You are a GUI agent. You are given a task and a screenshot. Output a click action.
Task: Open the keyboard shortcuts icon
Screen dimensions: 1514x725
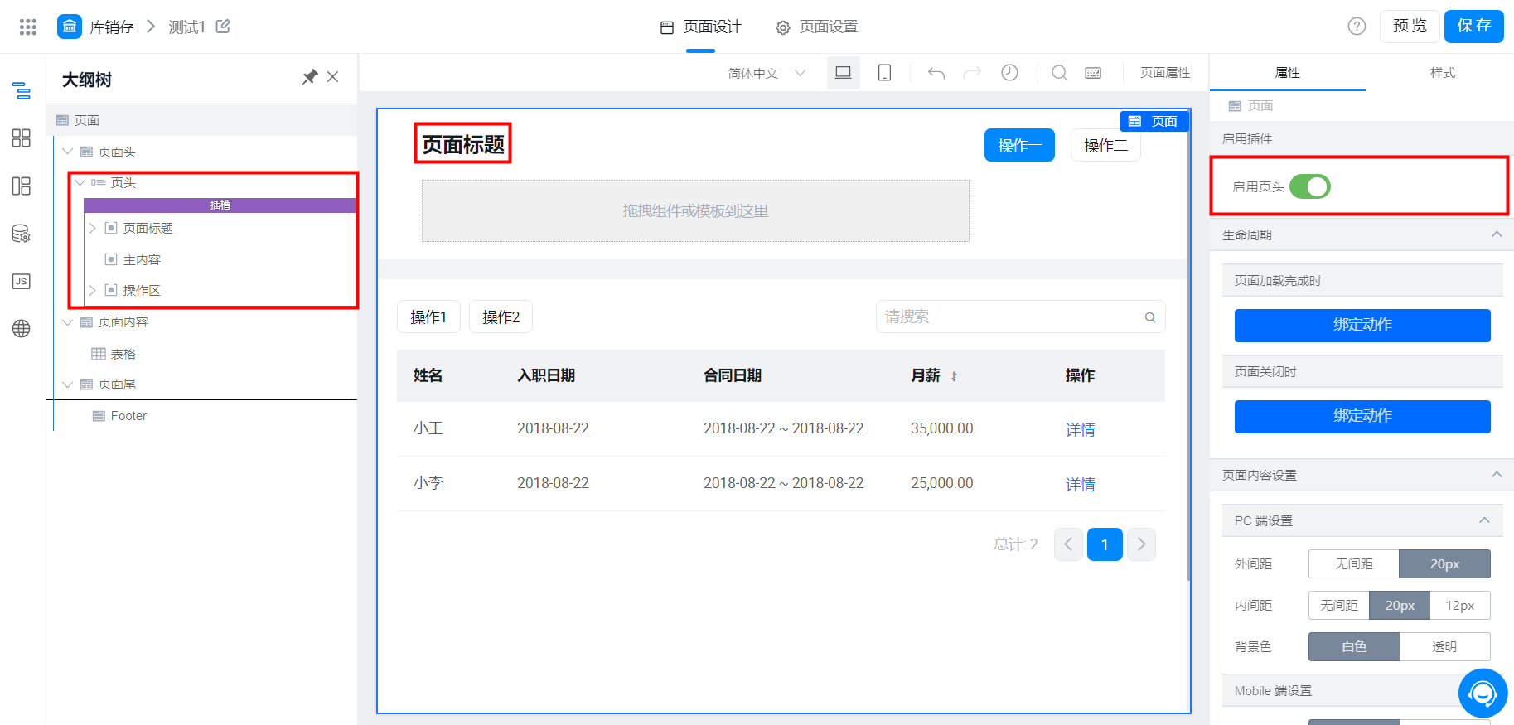(1093, 73)
